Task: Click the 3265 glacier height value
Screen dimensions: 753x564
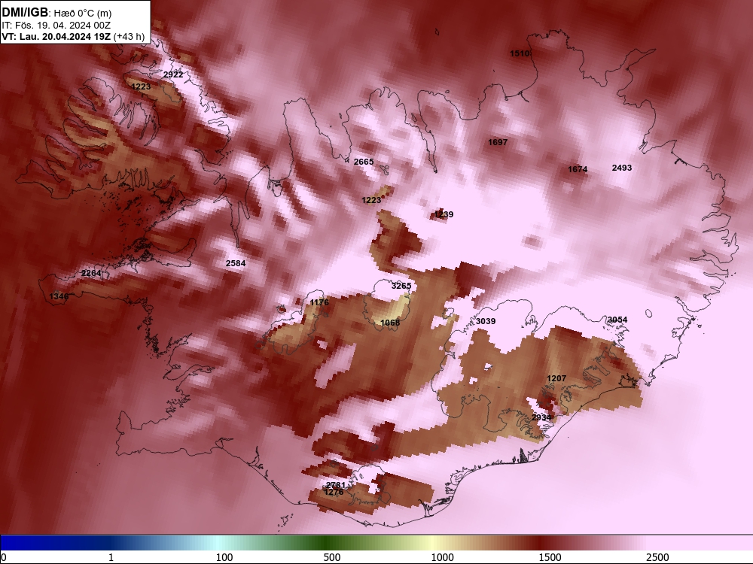Action: pyautogui.click(x=401, y=286)
